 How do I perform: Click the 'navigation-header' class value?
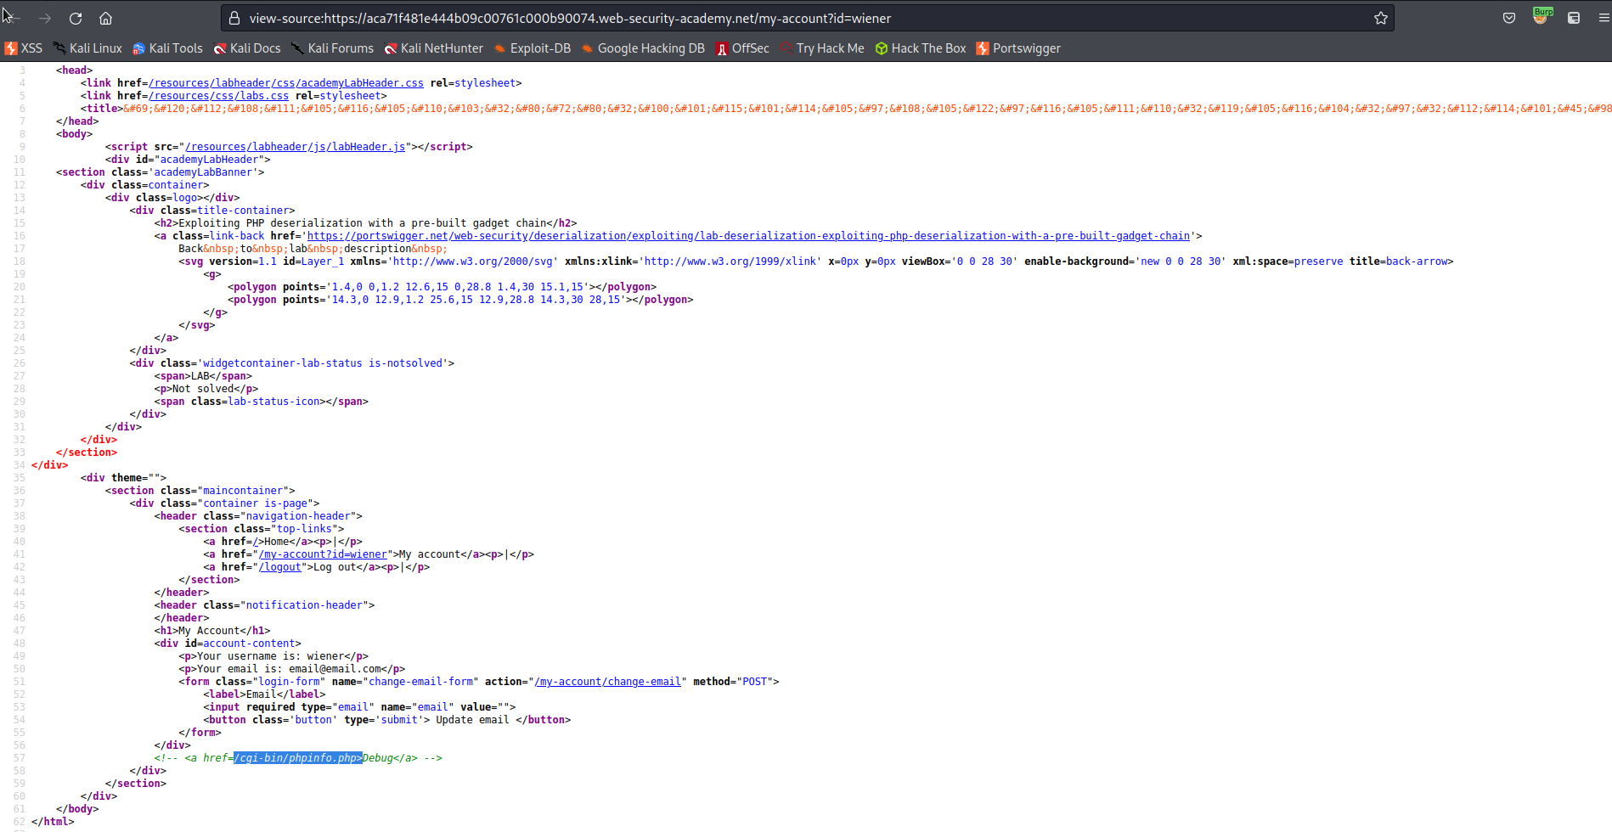298,516
